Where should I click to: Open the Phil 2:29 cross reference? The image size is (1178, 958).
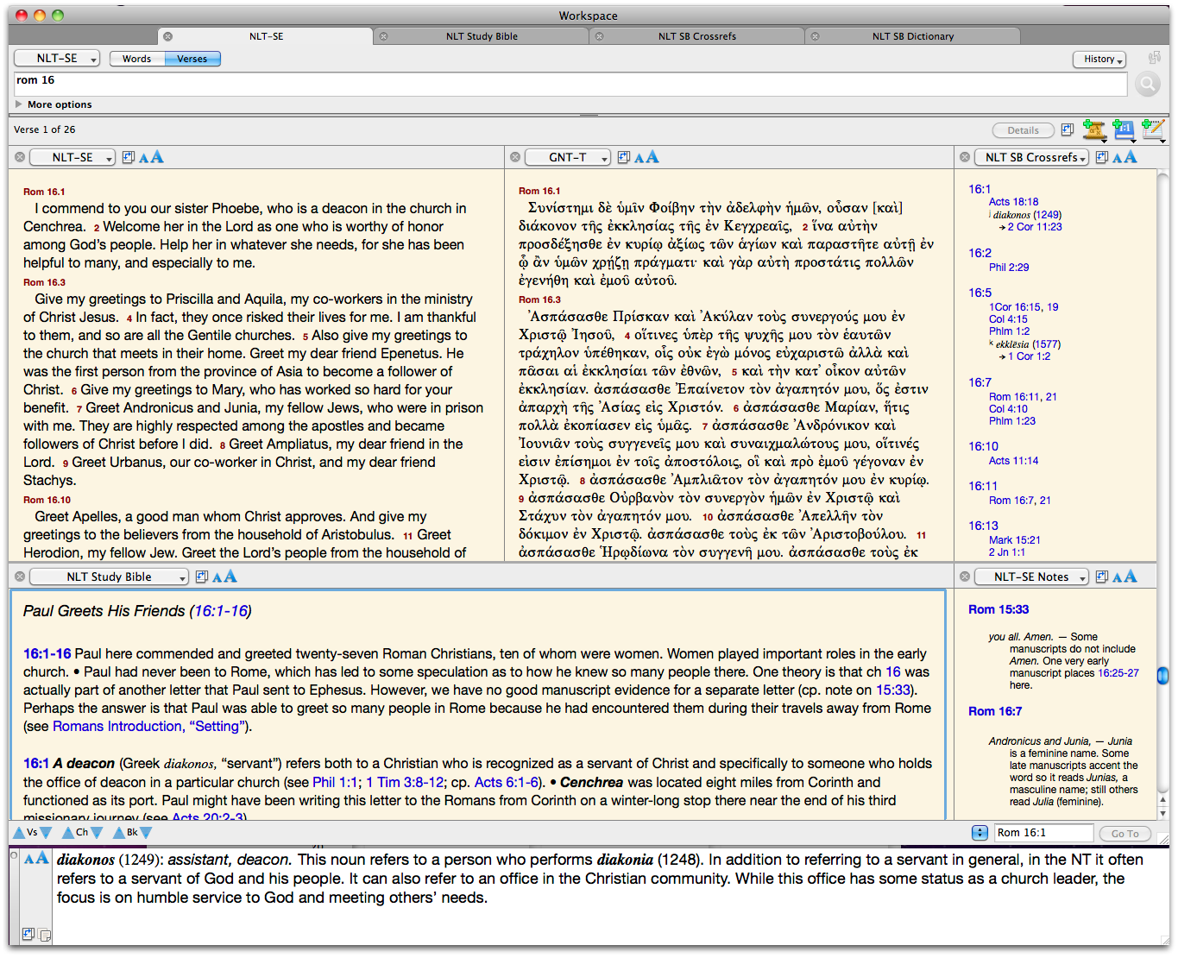point(1009,268)
